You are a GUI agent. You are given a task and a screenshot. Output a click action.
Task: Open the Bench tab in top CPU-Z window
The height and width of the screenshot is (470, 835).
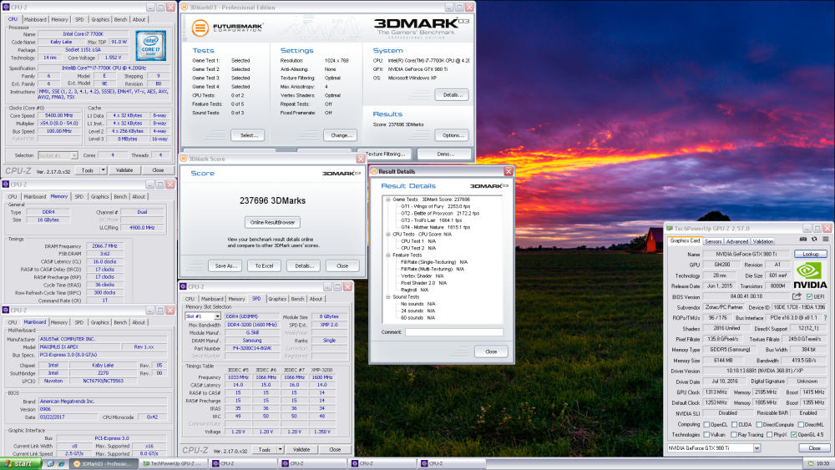[119, 19]
